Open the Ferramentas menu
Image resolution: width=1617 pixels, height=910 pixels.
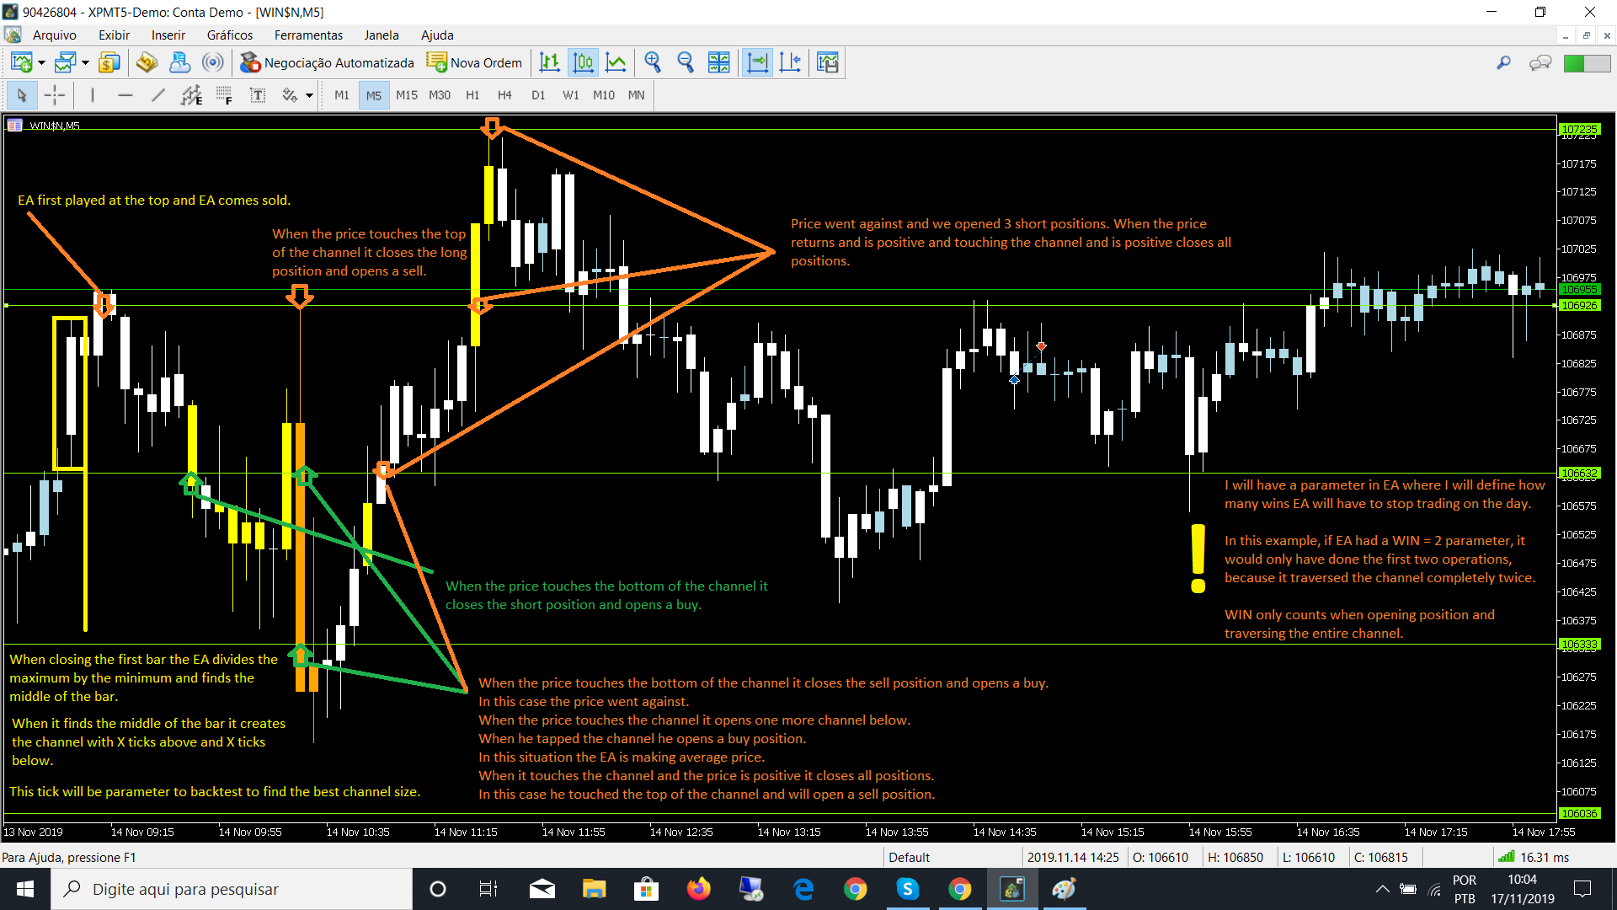[x=308, y=35]
